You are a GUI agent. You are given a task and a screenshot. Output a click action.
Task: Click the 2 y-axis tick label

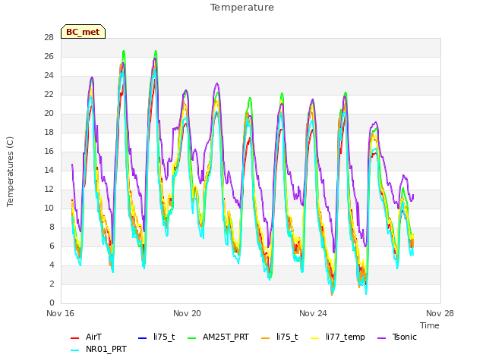[x=52, y=284]
